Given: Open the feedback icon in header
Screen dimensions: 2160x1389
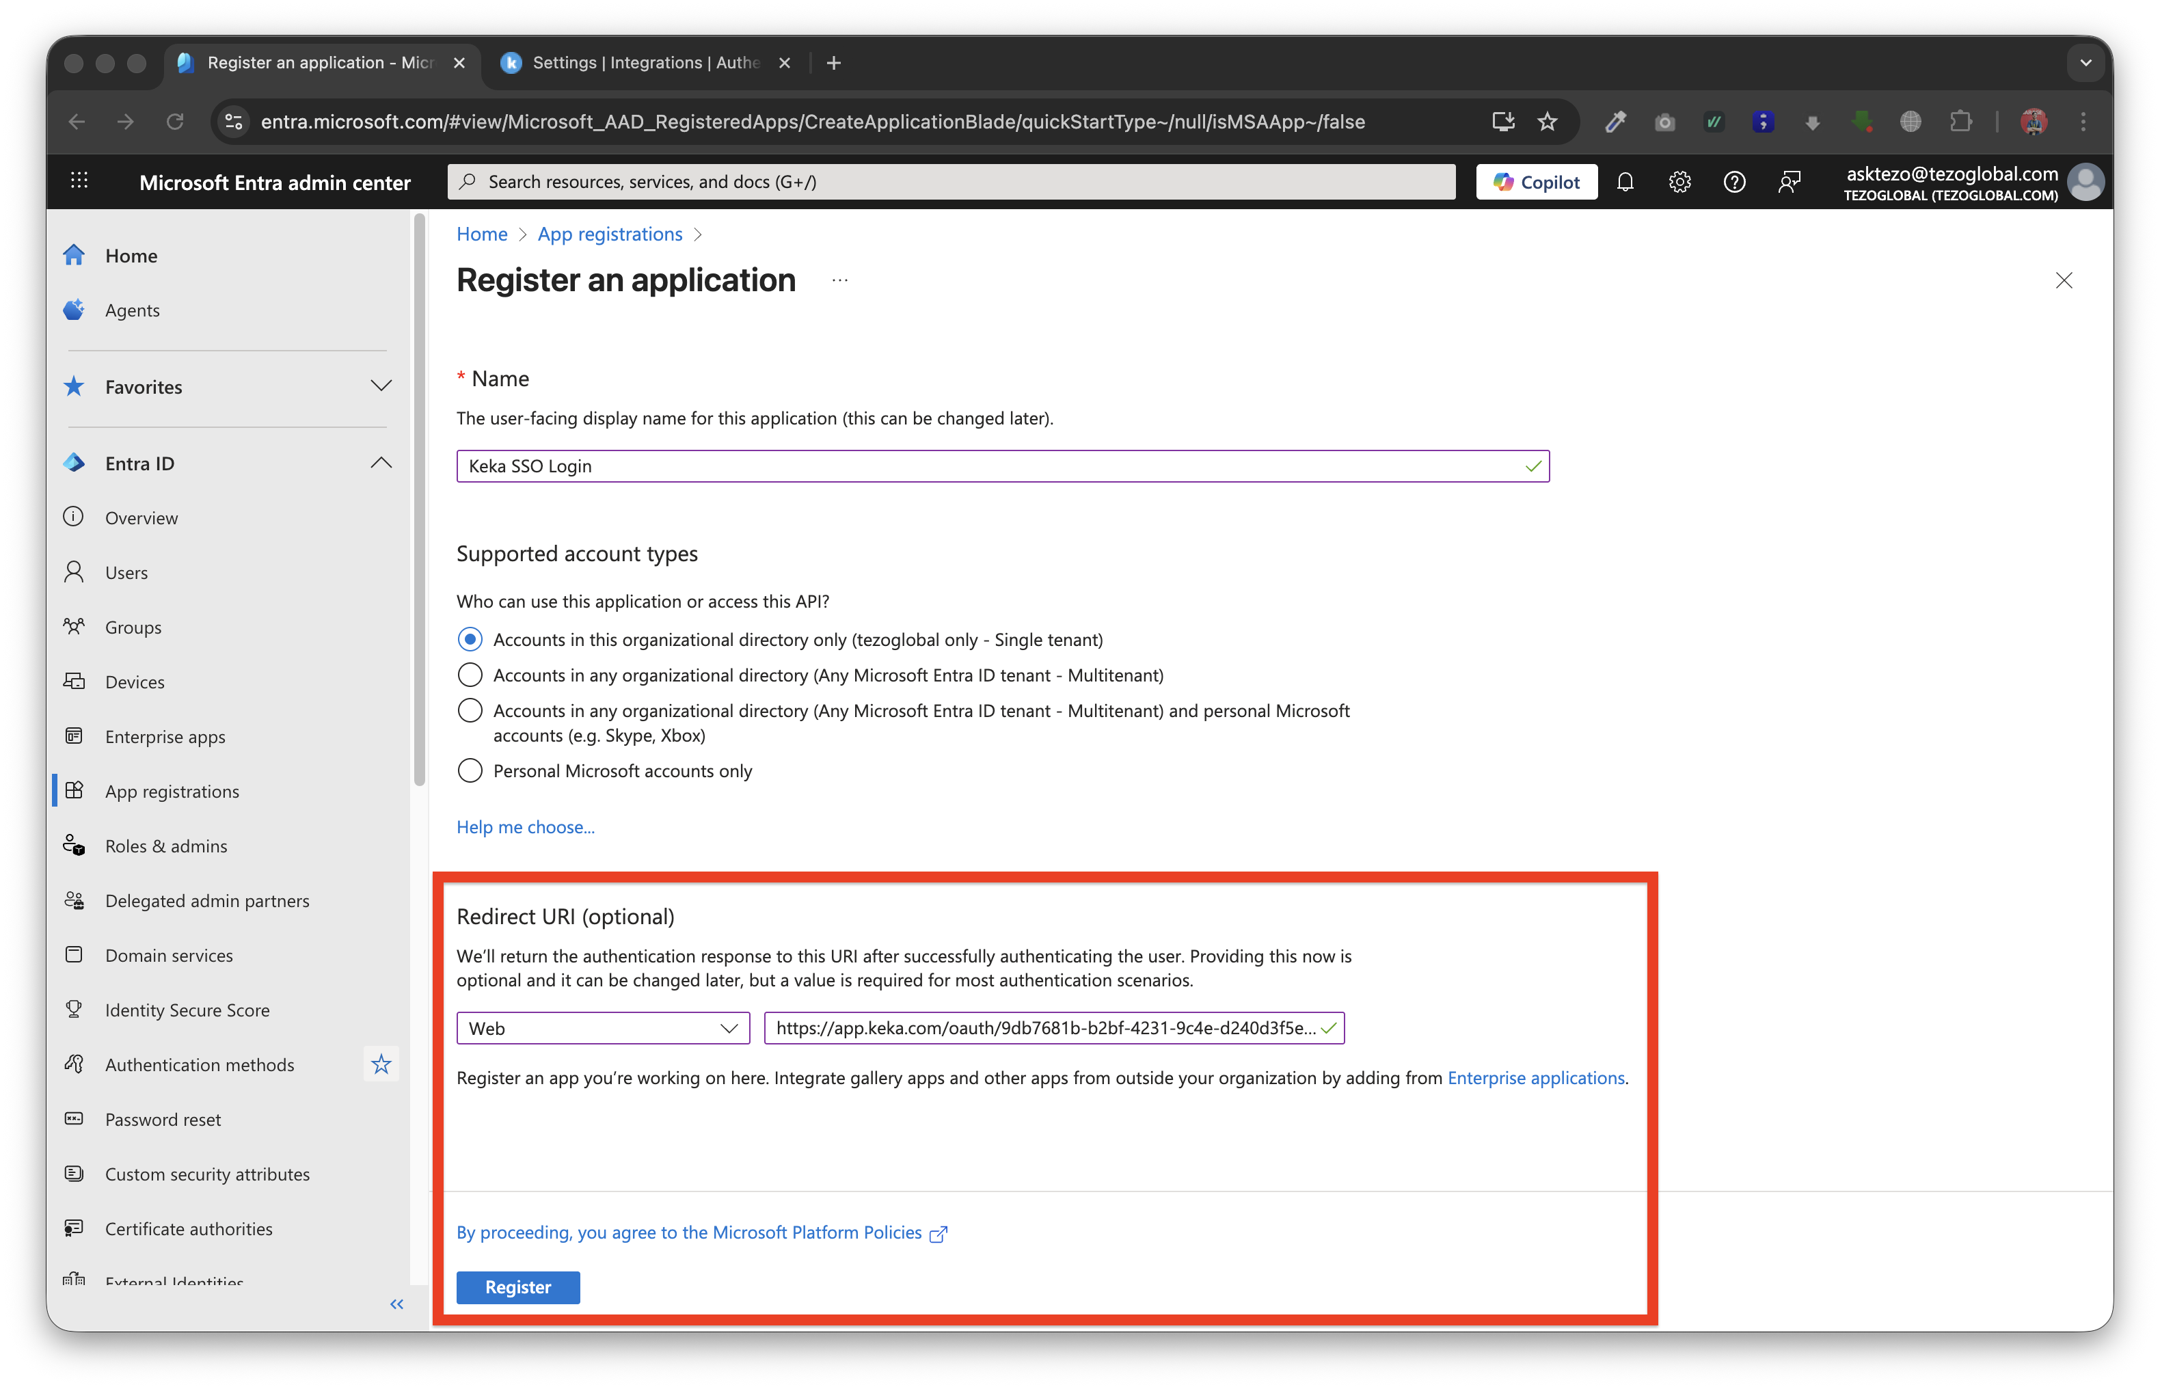Looking at the screenshot, I should pos(1790,183).
